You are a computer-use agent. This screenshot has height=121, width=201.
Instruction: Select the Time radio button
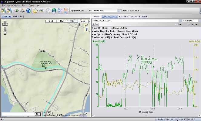(x=176, y=24)
